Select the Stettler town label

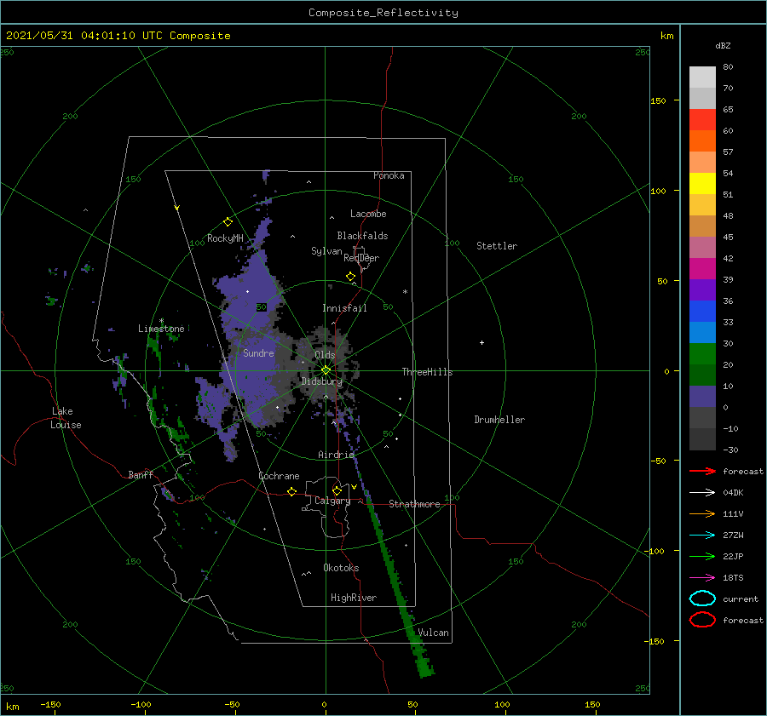(x=497, y=246)
